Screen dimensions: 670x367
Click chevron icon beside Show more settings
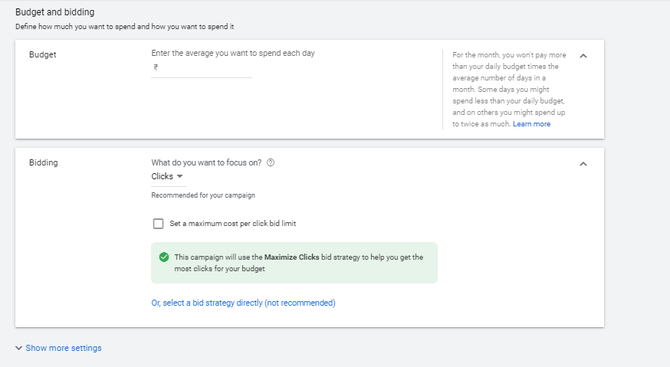(x=18, y=348)
